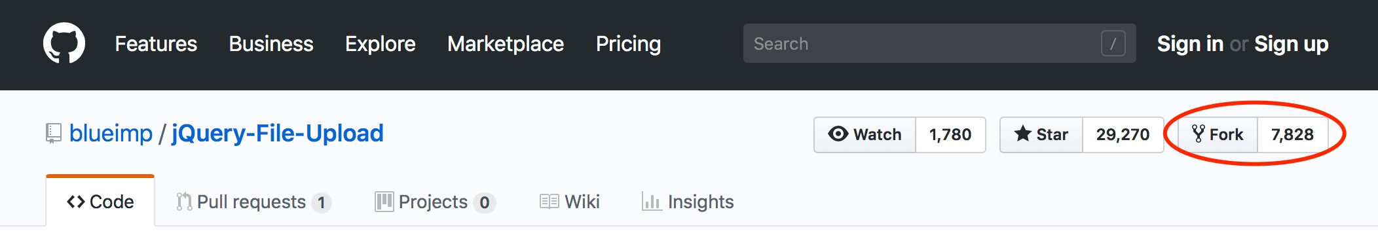
Task: Click the repository book icon beside blueimp
Action: pos(53,134)
